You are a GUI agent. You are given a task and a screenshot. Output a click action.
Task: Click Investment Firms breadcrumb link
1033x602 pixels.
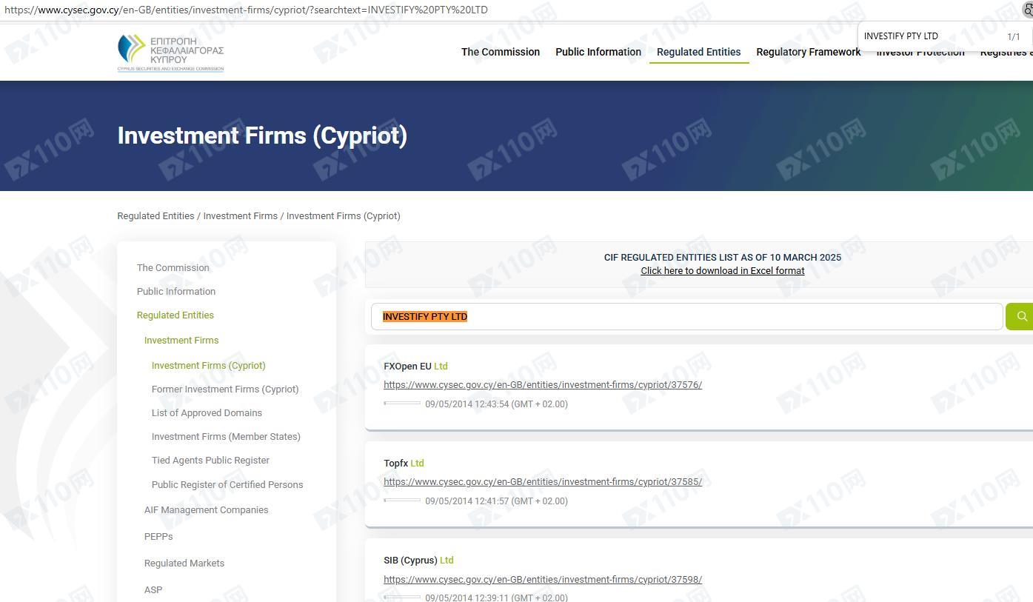pyautogui.click(x=241, y=216)
